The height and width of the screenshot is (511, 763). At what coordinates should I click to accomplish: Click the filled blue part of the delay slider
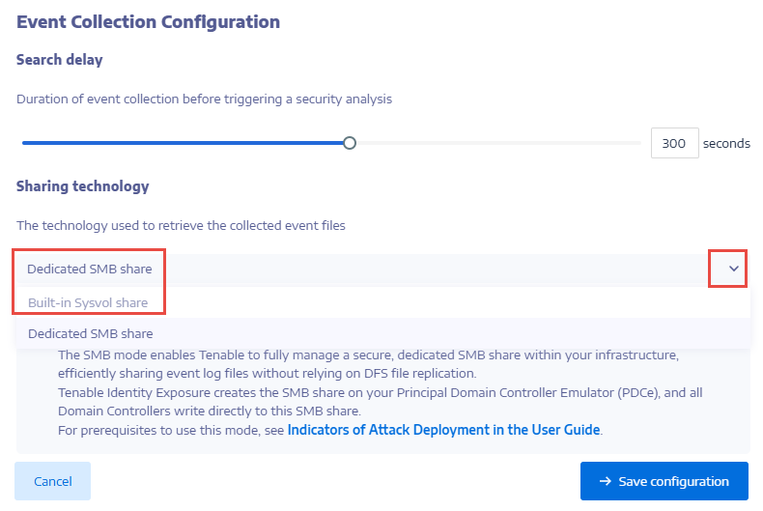coord(184,143)
